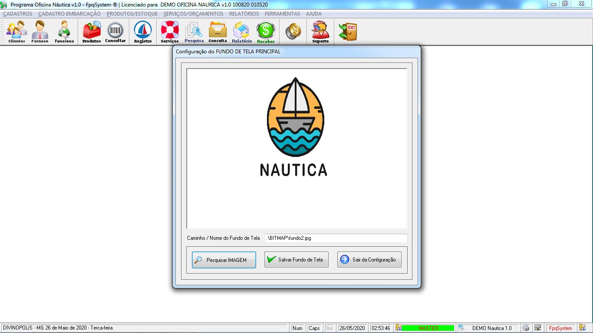Click Sair da Configuração button
This screenshot has height=333, width=593.
369,260
